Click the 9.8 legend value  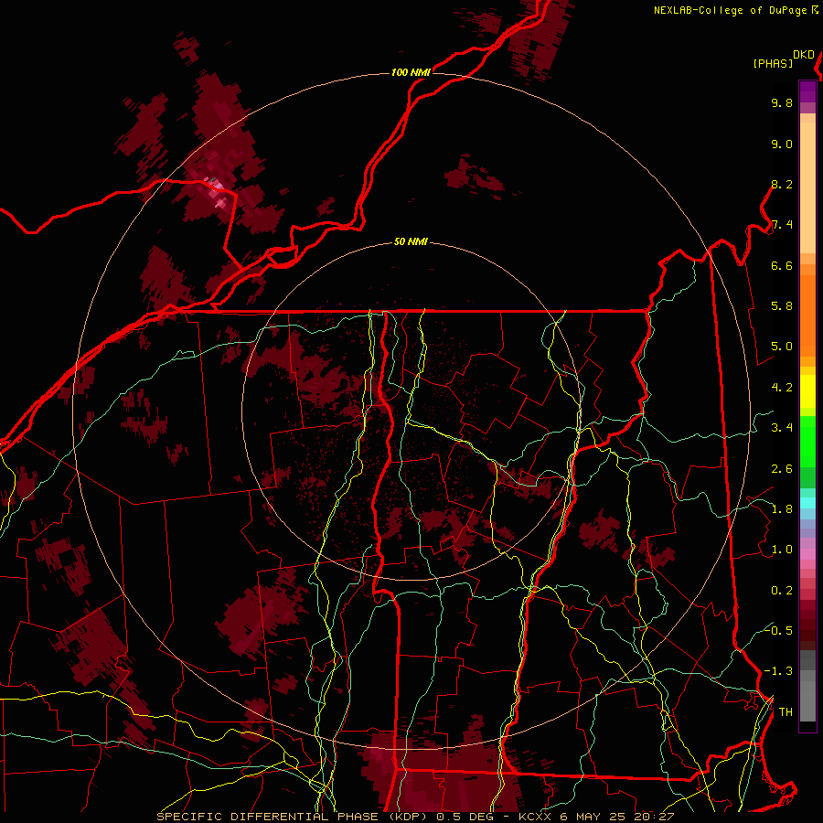point(782,102)
